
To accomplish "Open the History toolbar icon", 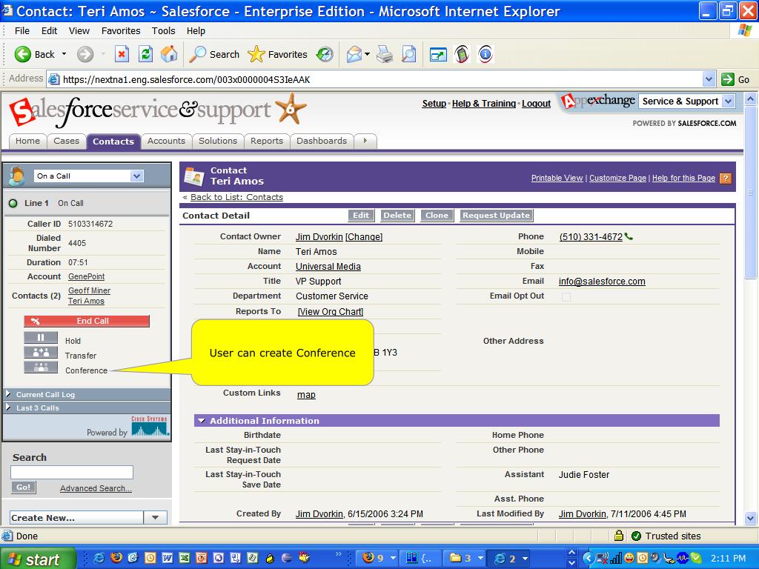I will [325, 54].
